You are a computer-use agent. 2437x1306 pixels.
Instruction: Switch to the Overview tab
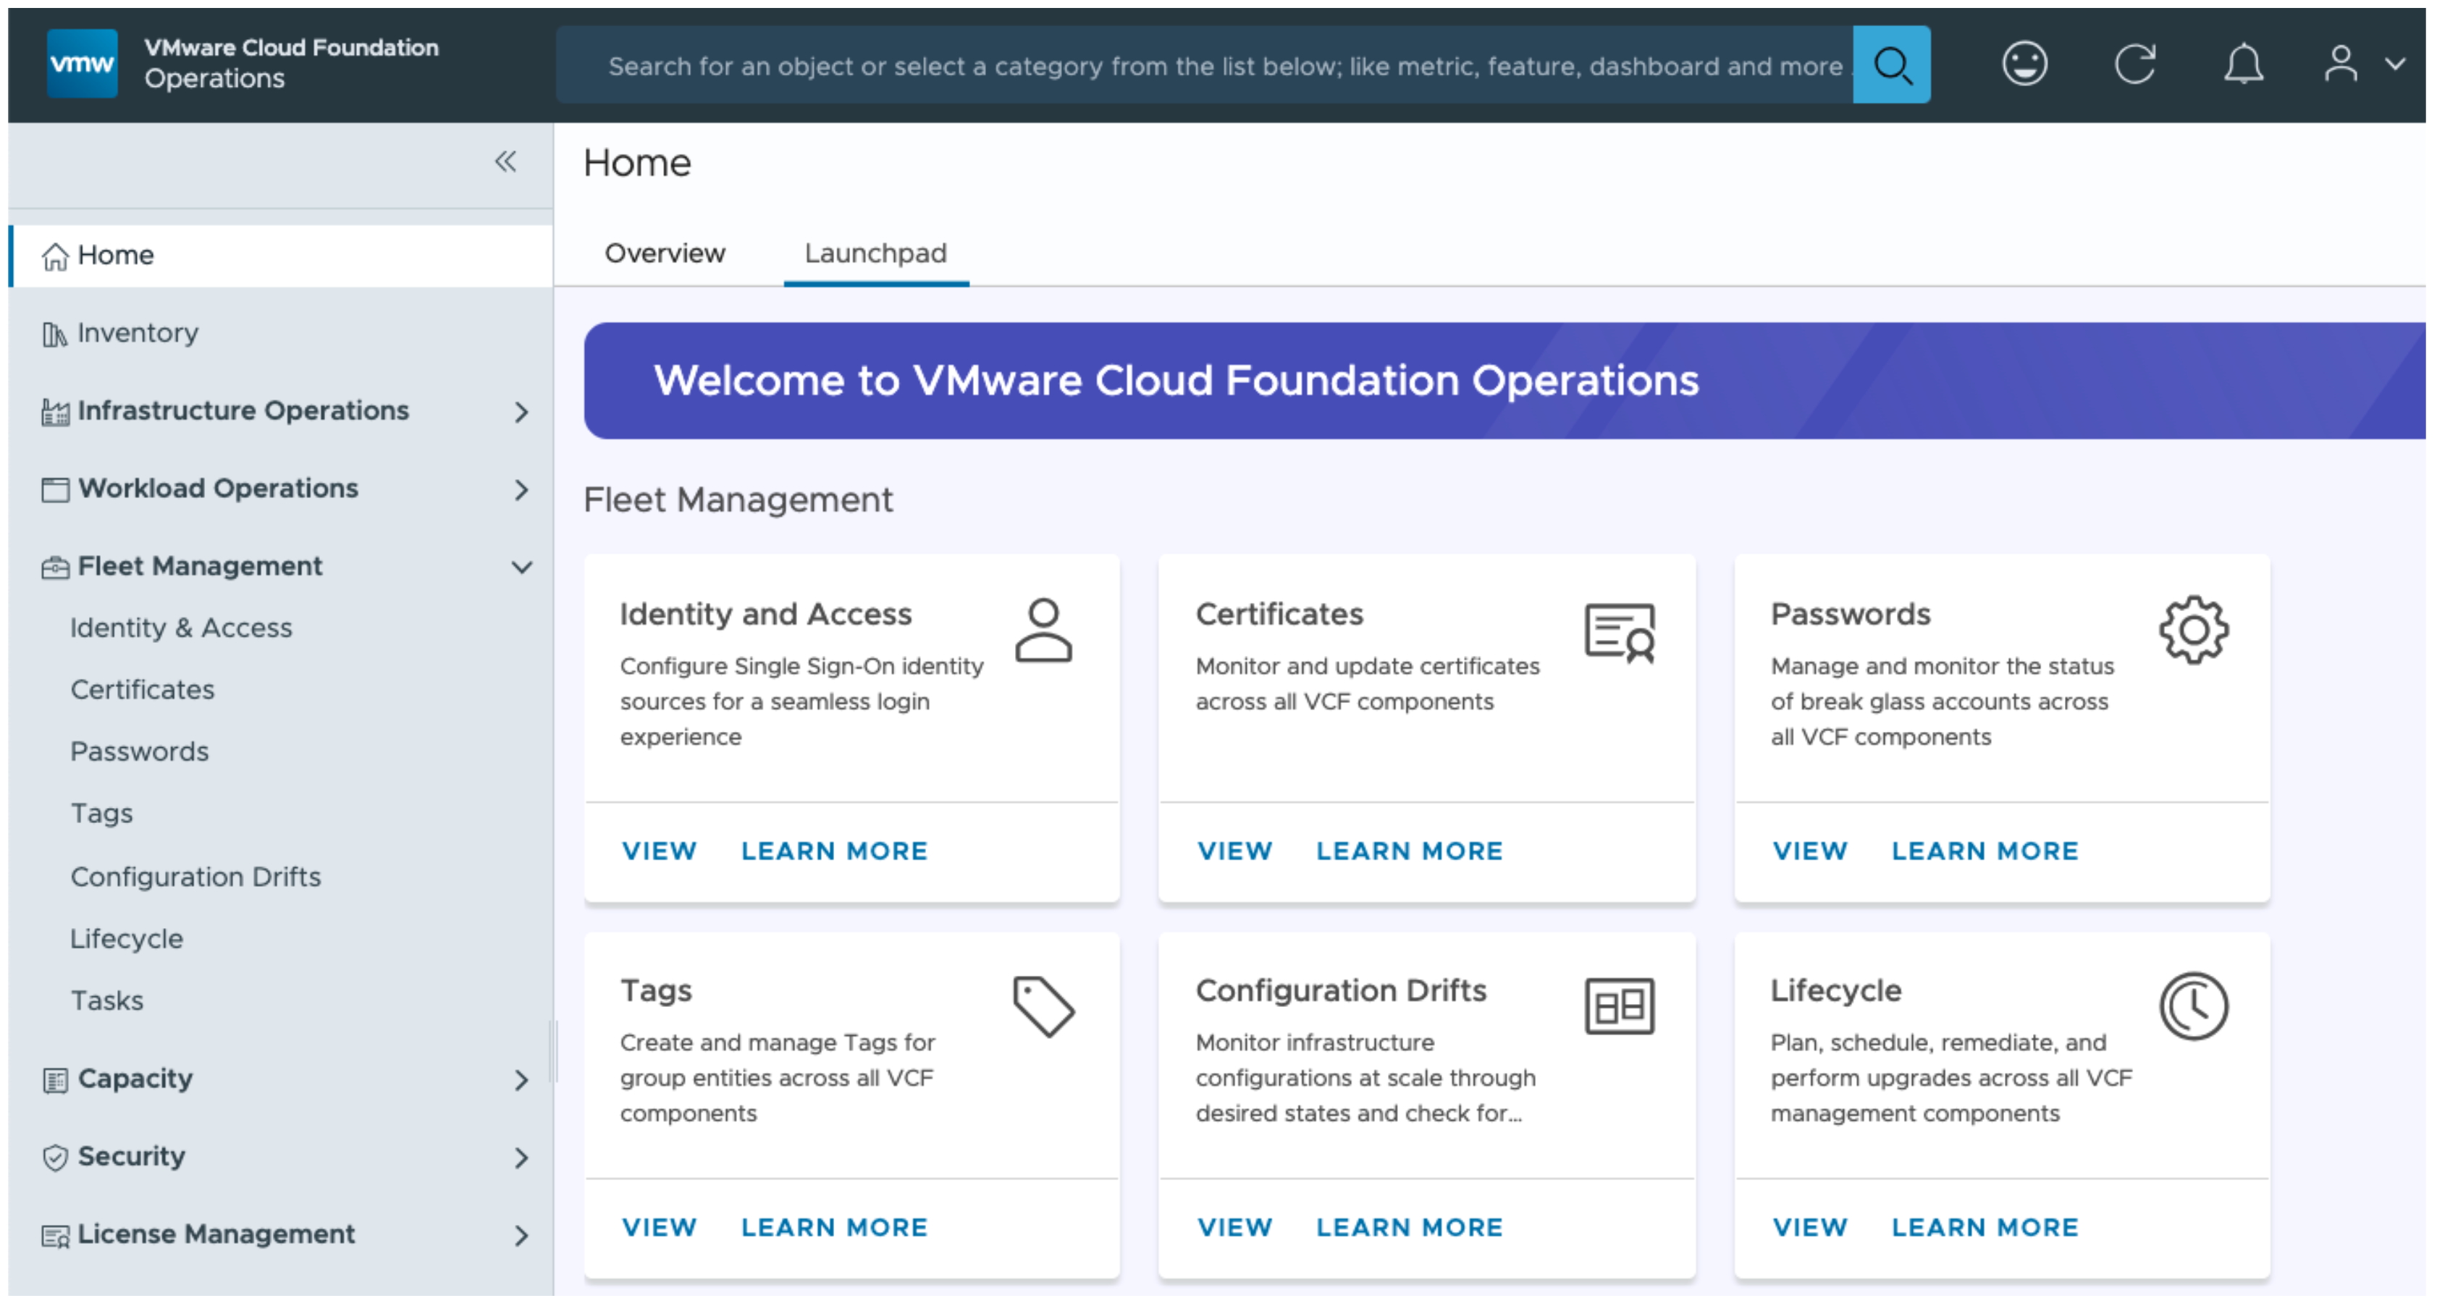tap(664, 253)
